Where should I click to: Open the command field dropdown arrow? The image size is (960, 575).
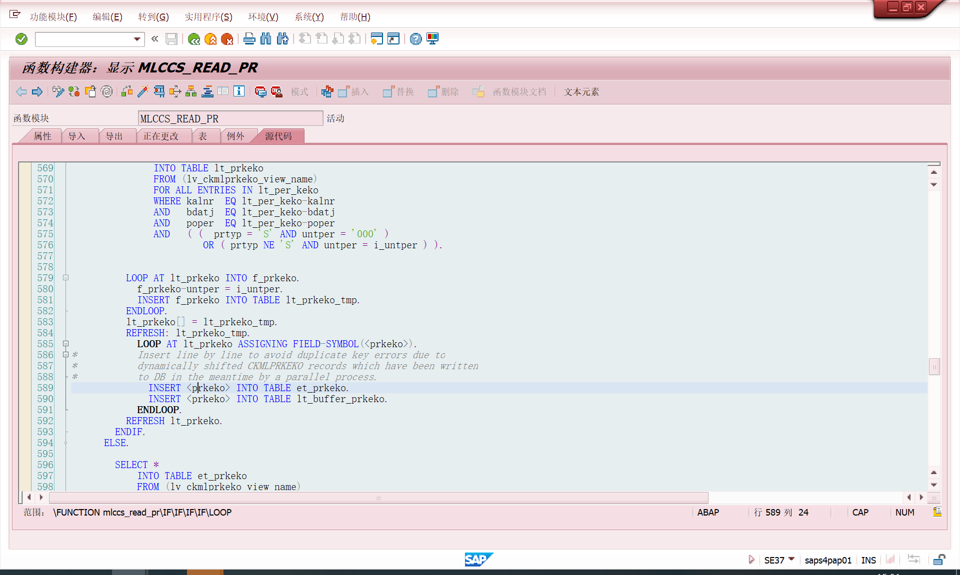point(137,39)
